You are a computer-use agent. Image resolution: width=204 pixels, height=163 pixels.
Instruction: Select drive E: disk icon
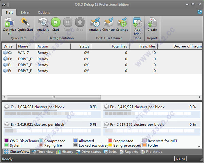(5, 65)
